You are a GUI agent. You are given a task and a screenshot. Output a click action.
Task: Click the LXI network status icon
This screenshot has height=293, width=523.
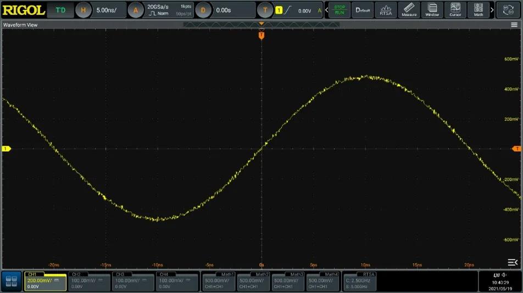pos(496,275)
